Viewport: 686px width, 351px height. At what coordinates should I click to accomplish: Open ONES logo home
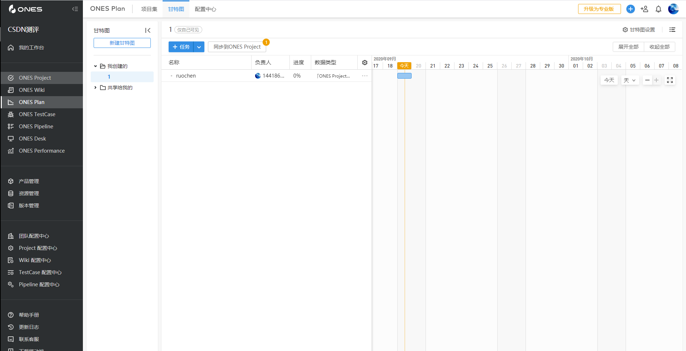click(25, 9)
